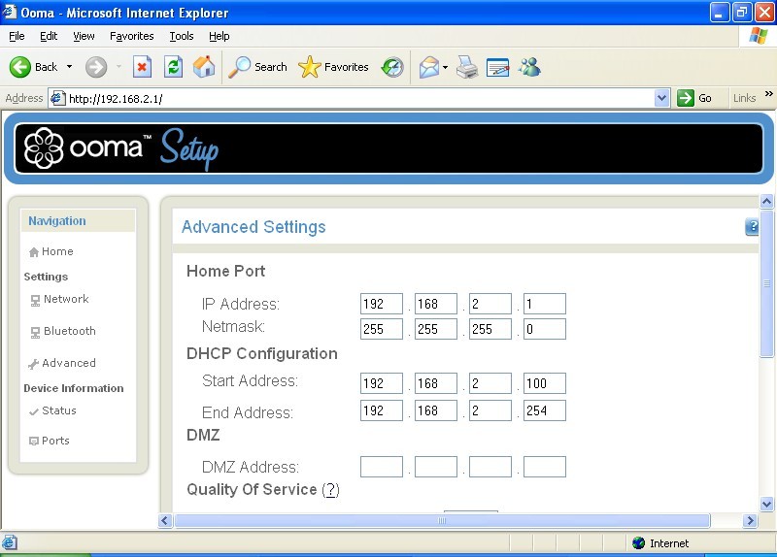Click the Go button next to address bar
Image resolution: width=777 pixels, height=557 pixels.
(x=695, y=98)
